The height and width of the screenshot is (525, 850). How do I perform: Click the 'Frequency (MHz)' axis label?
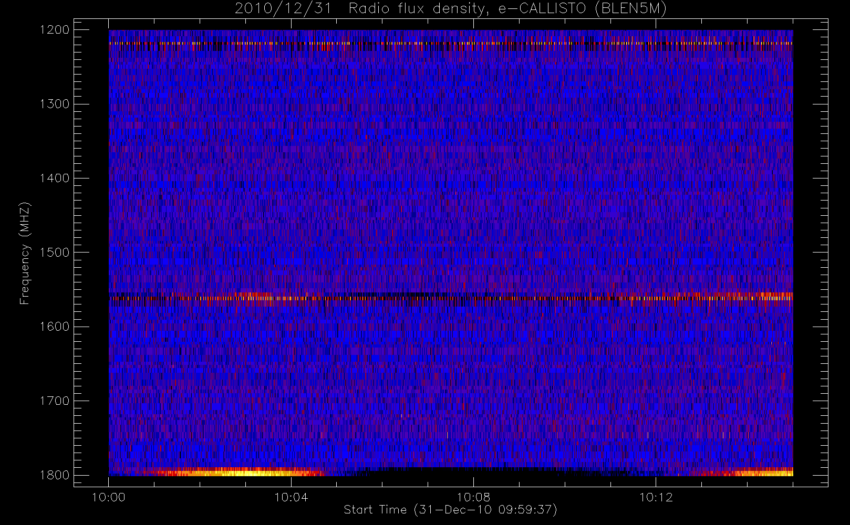pos(24,253)
